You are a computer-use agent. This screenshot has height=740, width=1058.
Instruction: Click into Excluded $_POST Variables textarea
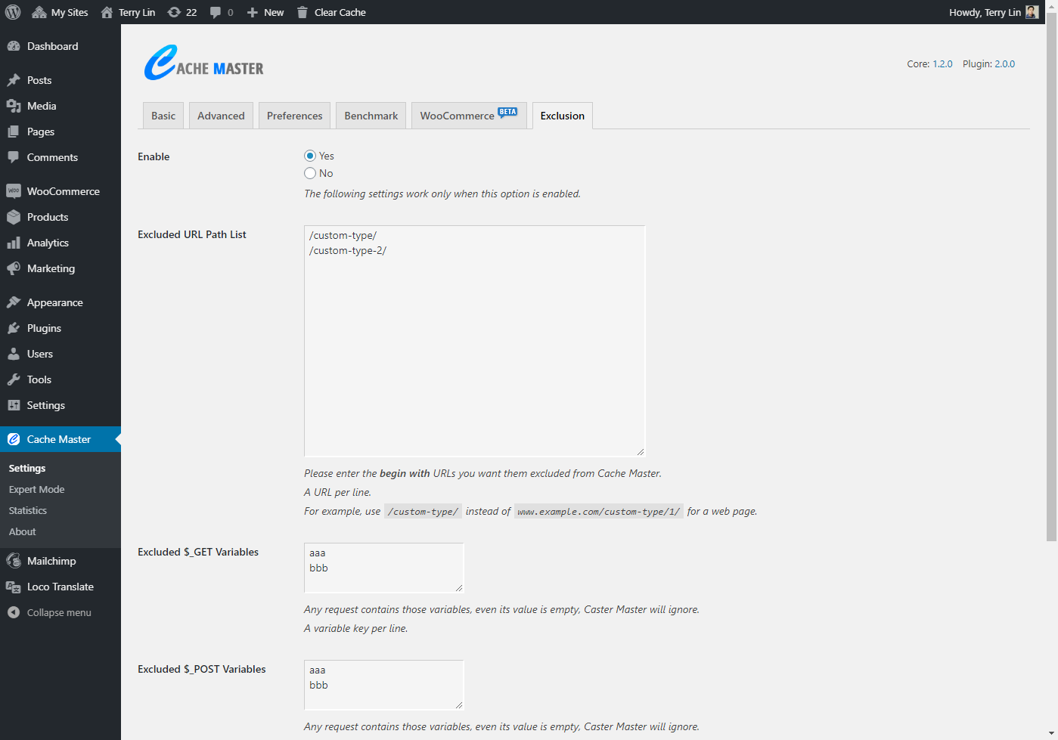tap(384, 685)
